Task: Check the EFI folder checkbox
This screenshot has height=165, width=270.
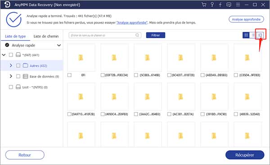Action: (69, 75)
